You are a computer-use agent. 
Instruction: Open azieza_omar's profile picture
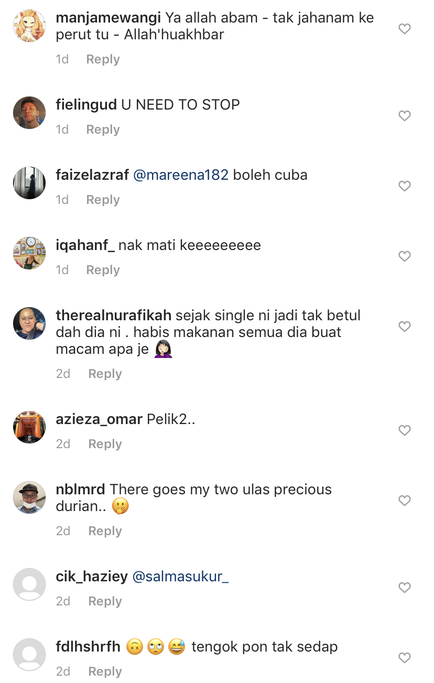coord(29,427)
